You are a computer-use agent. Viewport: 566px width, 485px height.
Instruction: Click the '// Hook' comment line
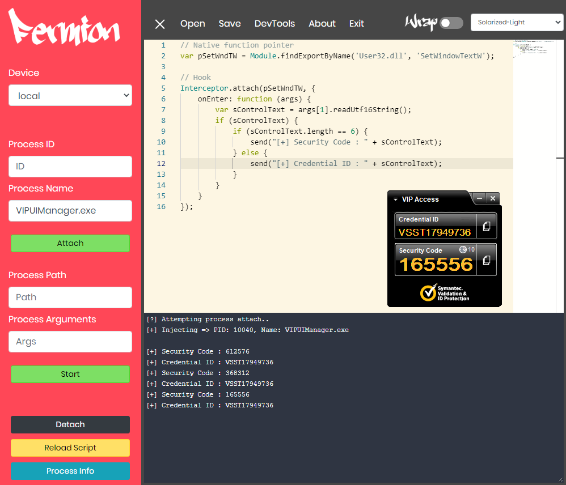click(x=196, y=78)
